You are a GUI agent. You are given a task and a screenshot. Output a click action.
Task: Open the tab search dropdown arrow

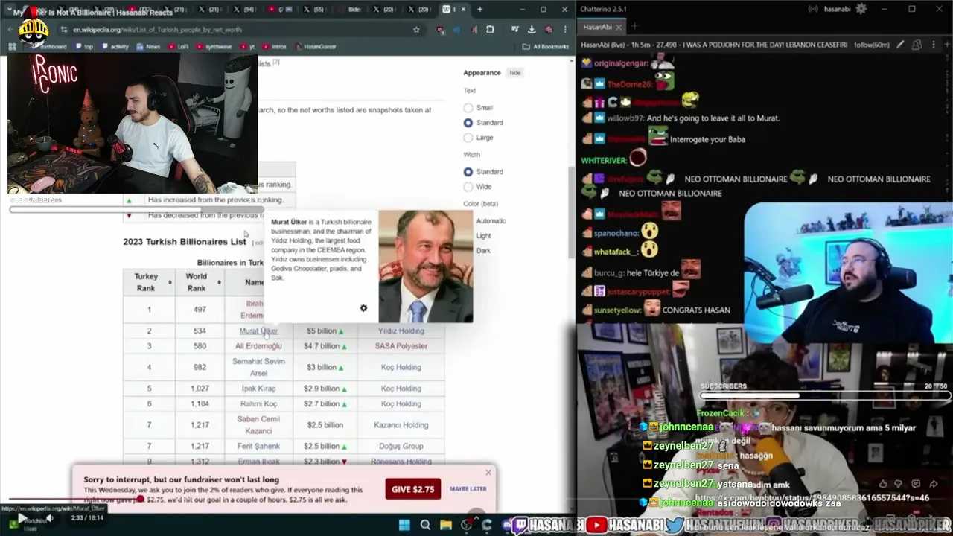click(8, 10)
